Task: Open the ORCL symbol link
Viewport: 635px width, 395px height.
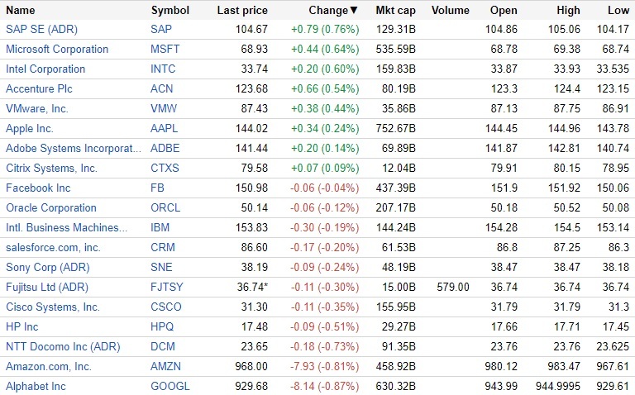Action: 165,207
